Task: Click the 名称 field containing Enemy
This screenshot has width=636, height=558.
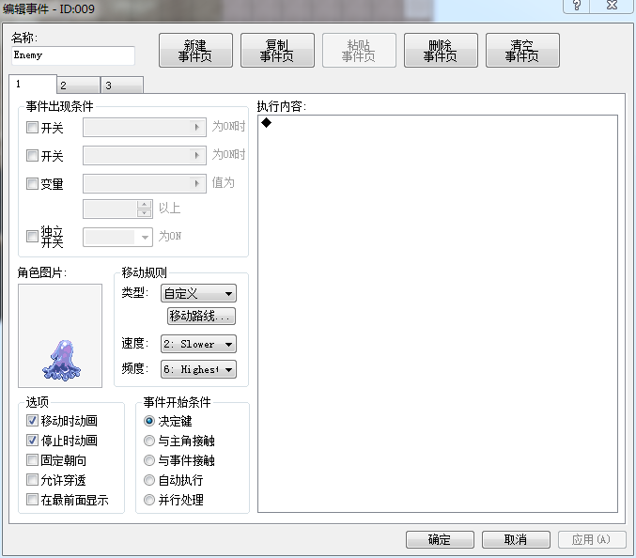Action: coord(73,55)
